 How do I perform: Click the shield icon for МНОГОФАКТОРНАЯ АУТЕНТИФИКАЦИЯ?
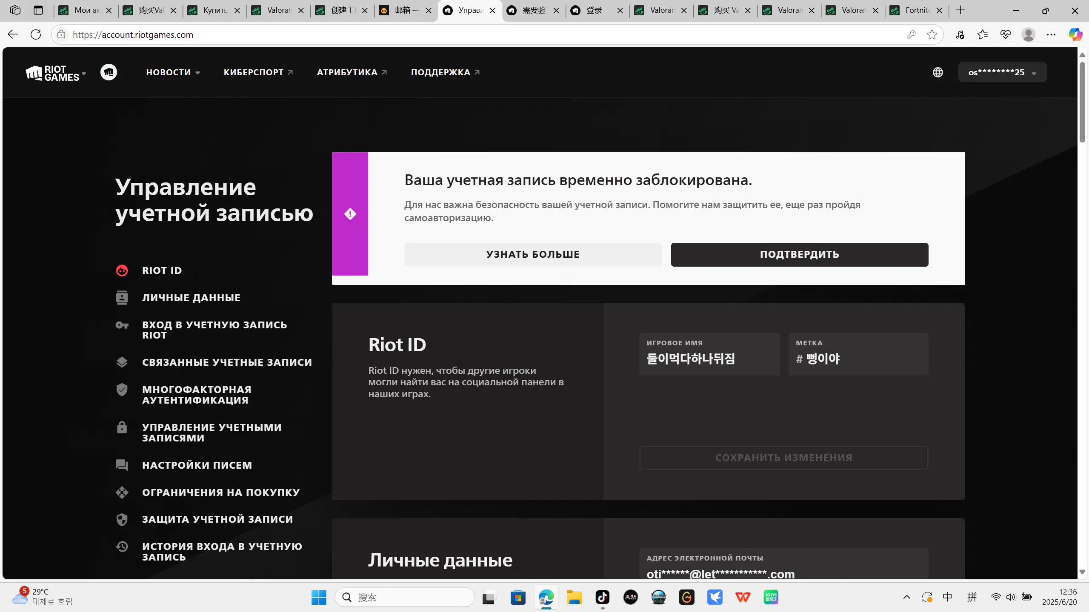pos(122,390)
